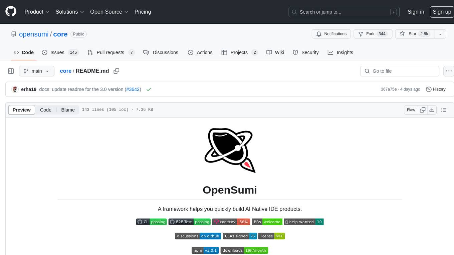Focus the Go to file input
The height and width of the screenshot is (255, 454).
click(x=400, y=71)
